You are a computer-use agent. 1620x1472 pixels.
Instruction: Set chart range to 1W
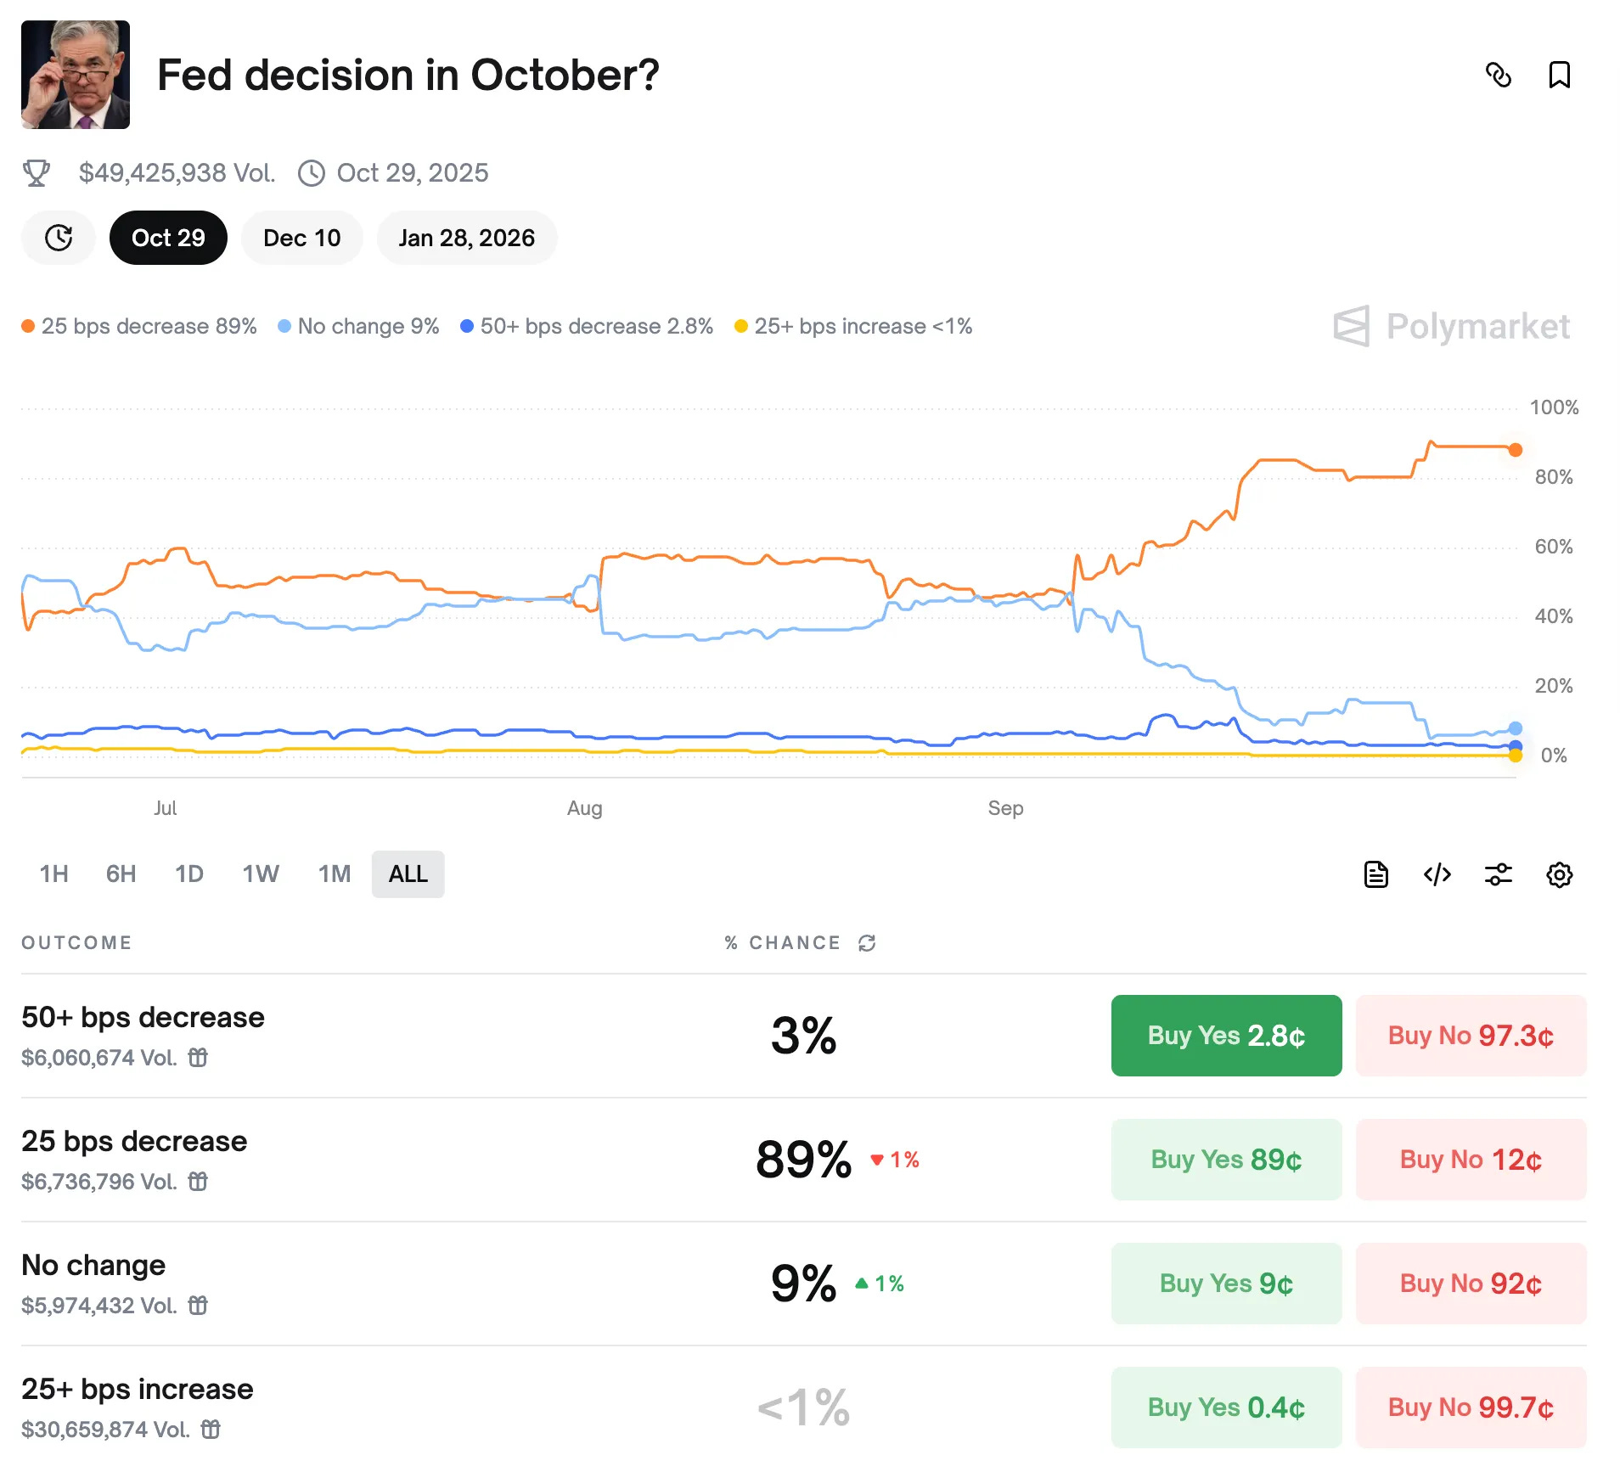click(261, 874)
